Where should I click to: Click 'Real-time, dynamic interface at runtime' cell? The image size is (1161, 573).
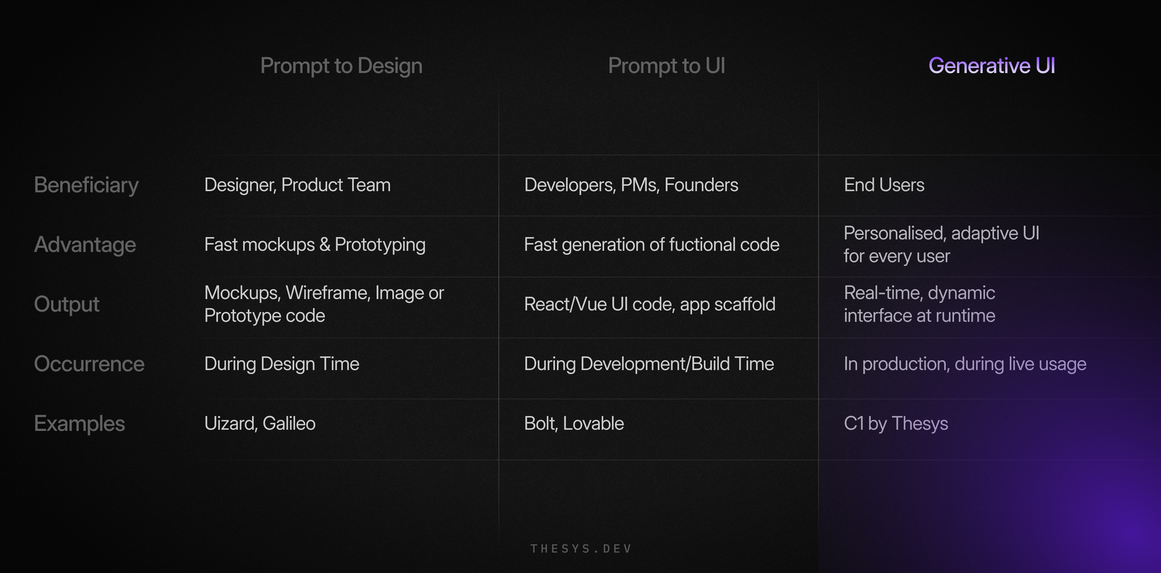point(920,304)
